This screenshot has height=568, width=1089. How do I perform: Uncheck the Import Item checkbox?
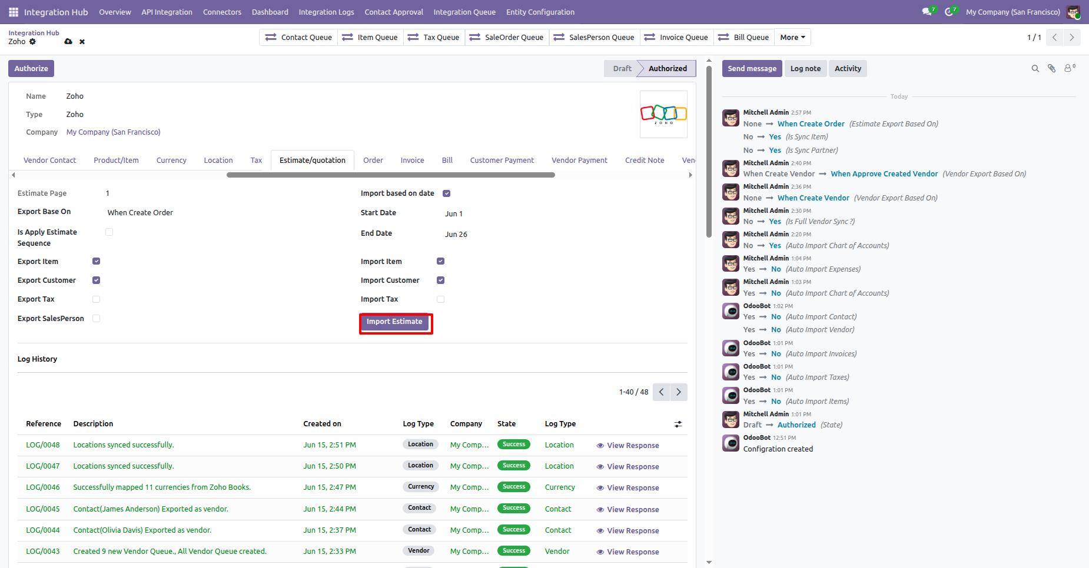[440, 261]
